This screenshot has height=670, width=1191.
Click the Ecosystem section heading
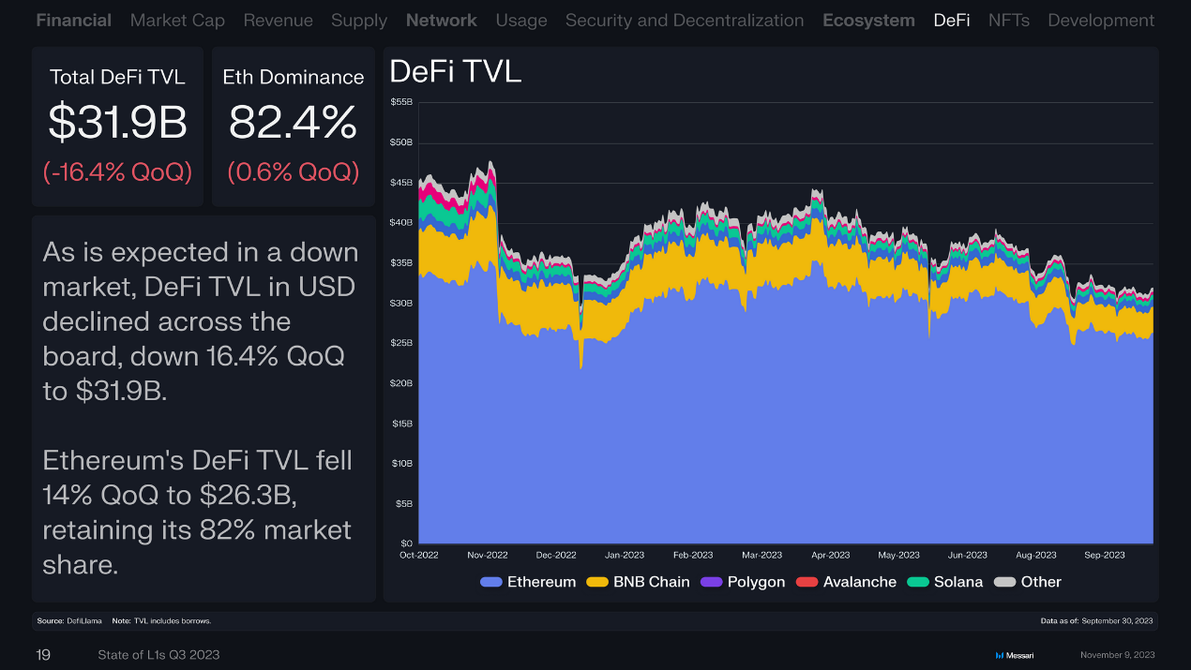pos(868,20)
